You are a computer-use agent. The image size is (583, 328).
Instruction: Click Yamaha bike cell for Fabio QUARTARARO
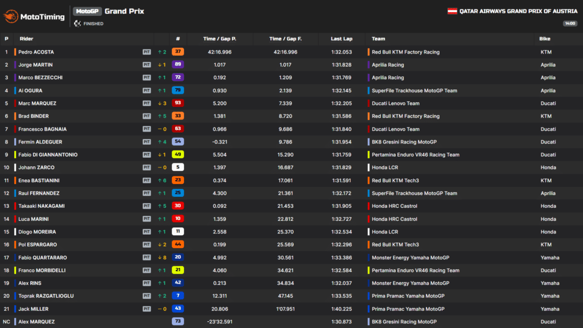pos(550,258)
